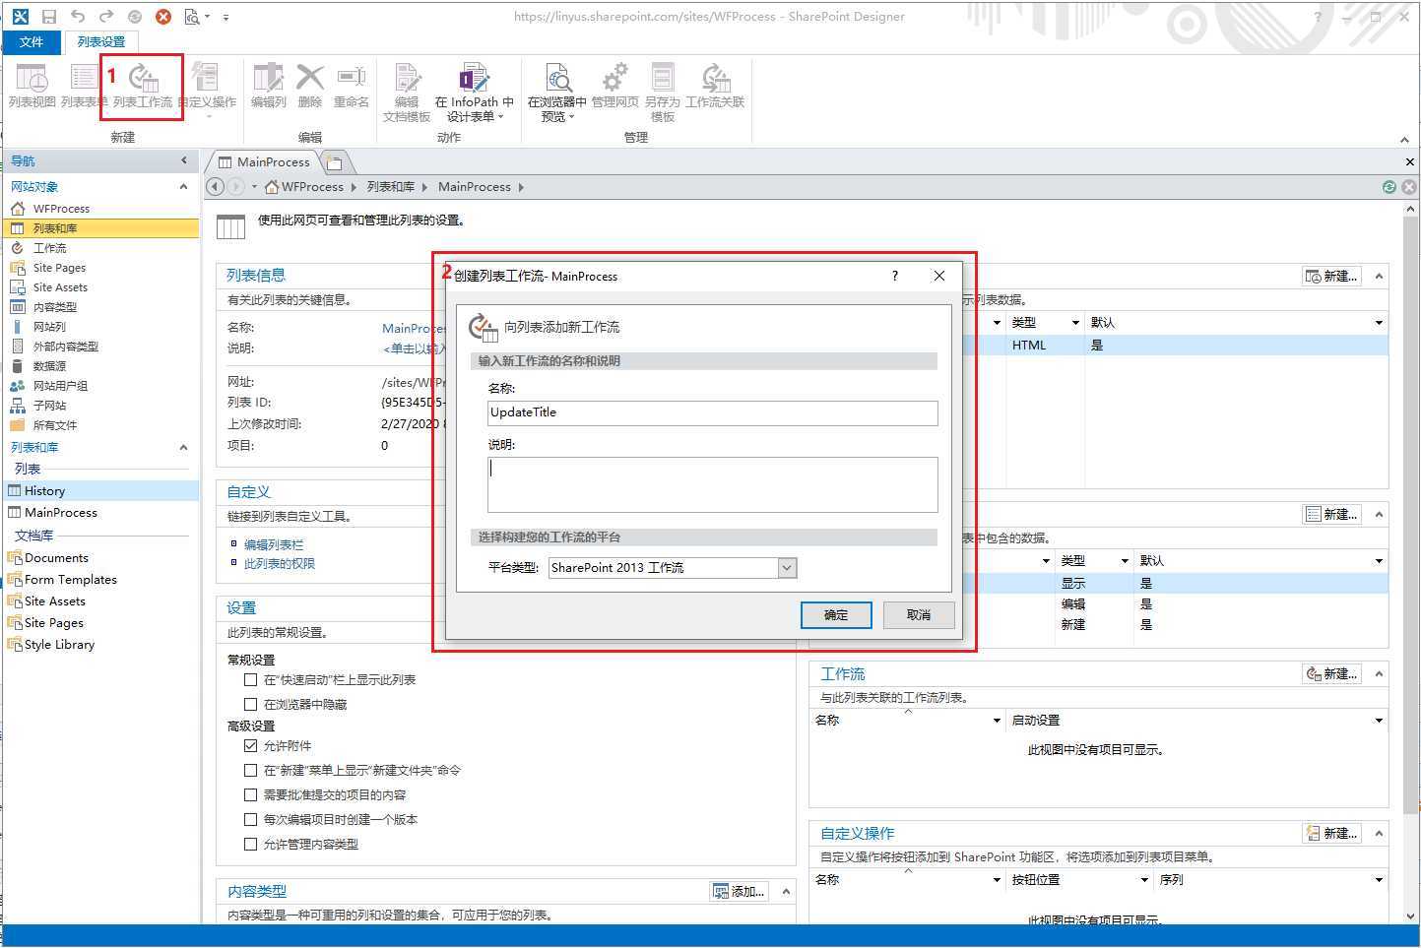This screenshot has height=948, width=1421.
Task: Open Site Pages in the navigation pane
Action: (59, 268)
